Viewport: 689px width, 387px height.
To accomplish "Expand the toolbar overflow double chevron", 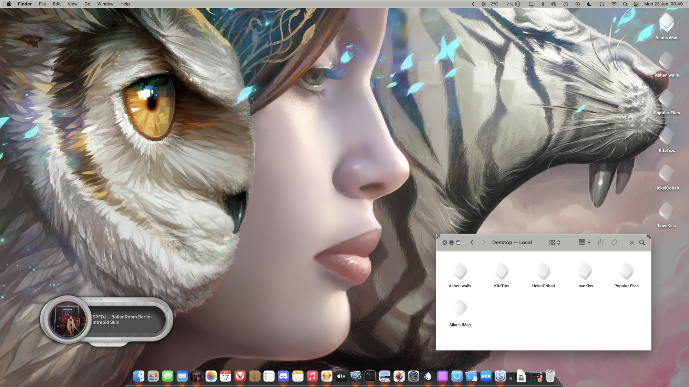I will click(631, 243).
